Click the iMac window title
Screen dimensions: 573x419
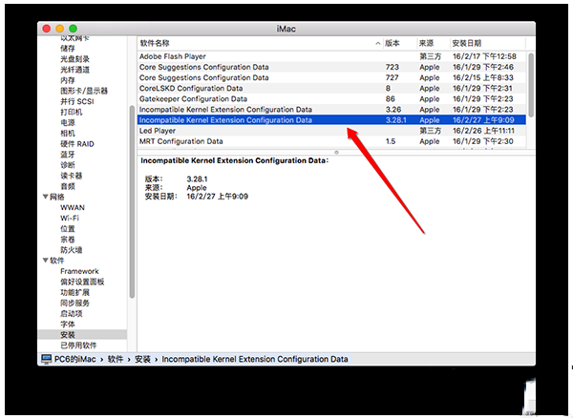[x=286, y=29]
